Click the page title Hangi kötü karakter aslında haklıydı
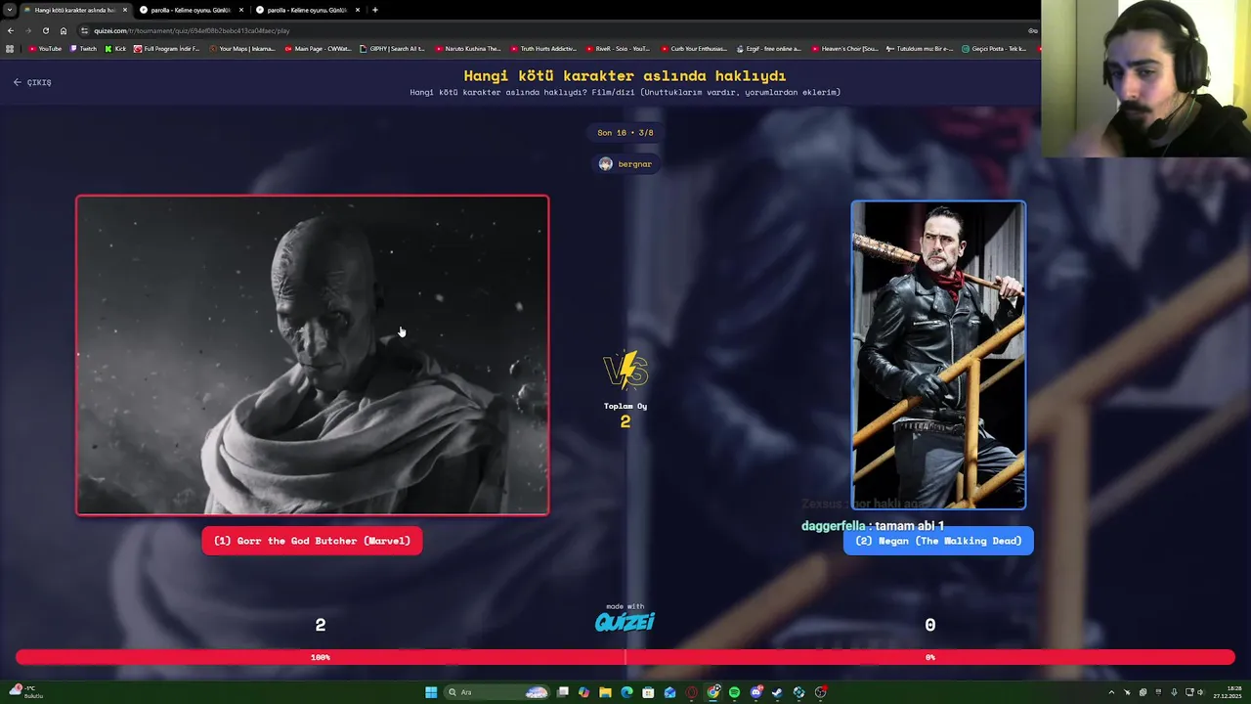Image resolution: width=1251 pixels, height=704 pixels. click(625, 75)
